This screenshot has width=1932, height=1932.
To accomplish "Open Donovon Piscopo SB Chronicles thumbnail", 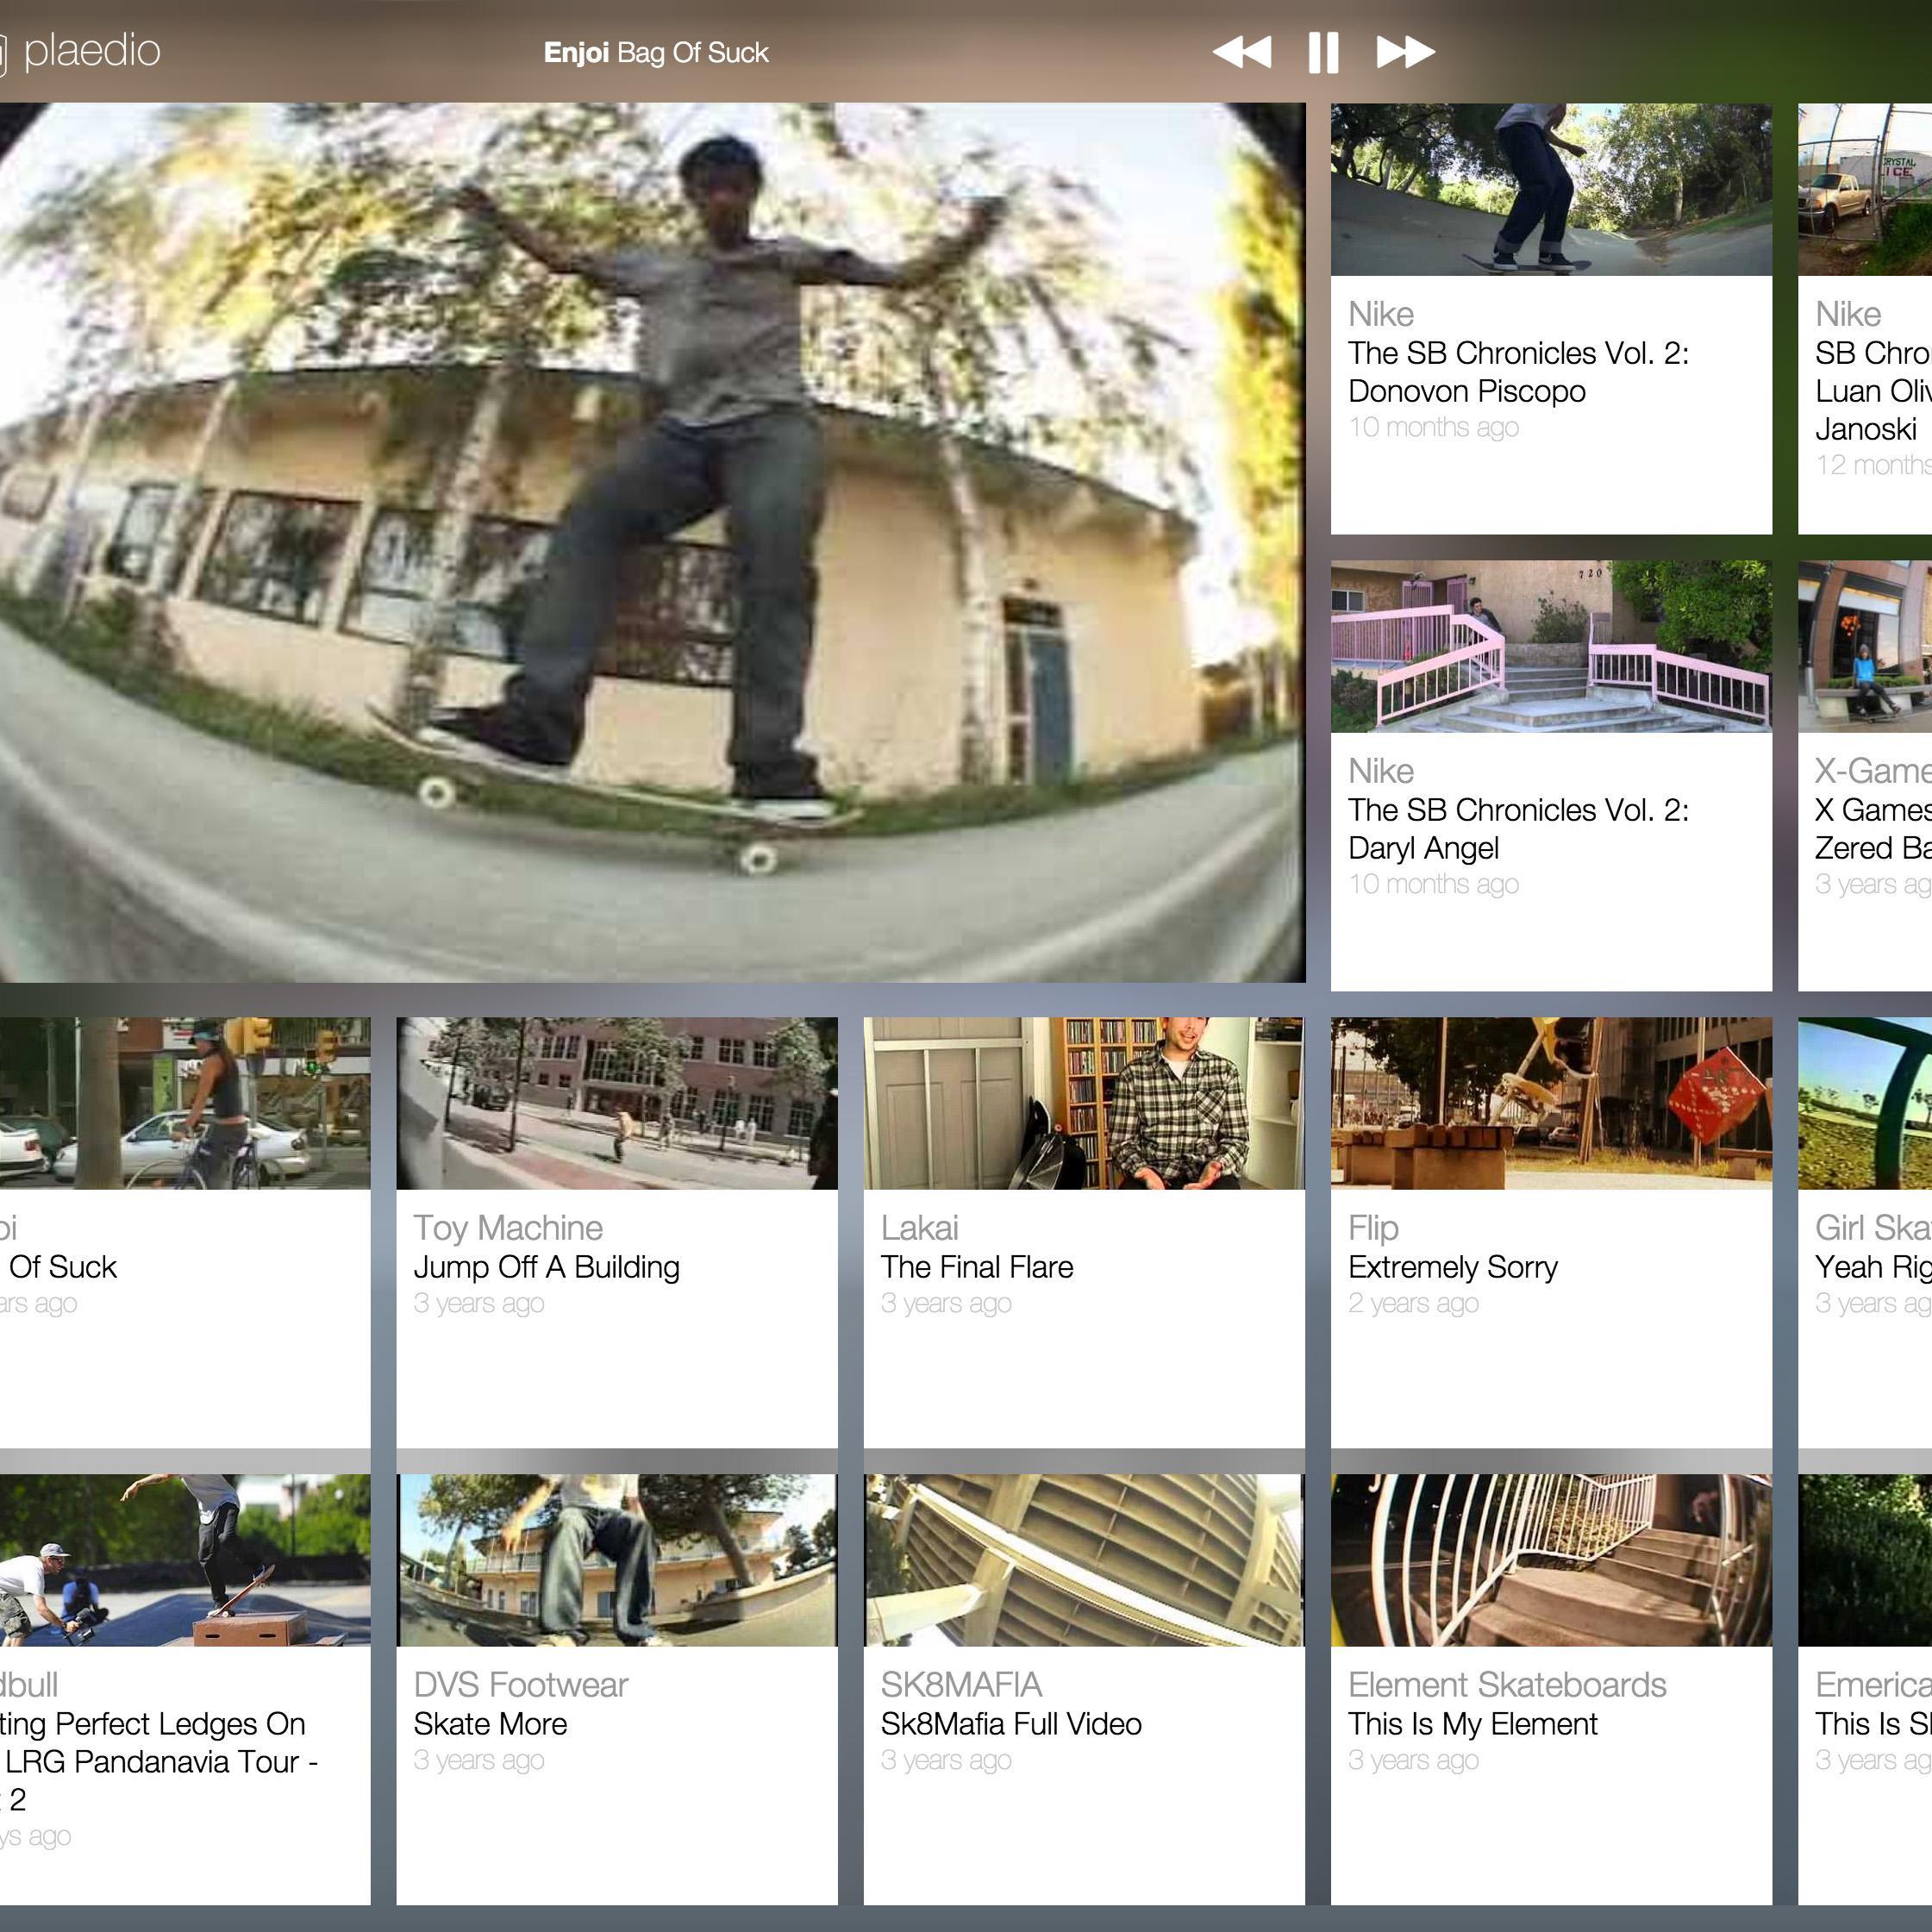I will click(1550, 189).
